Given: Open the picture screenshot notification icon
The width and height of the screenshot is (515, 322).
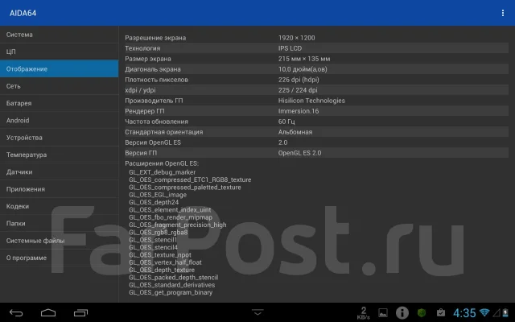Looking at the screenshot, I should [383, 313].
